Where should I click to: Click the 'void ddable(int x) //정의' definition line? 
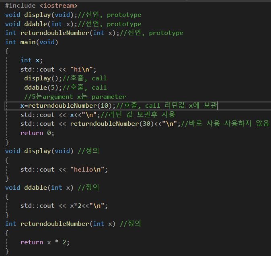(x=52, y=188)
